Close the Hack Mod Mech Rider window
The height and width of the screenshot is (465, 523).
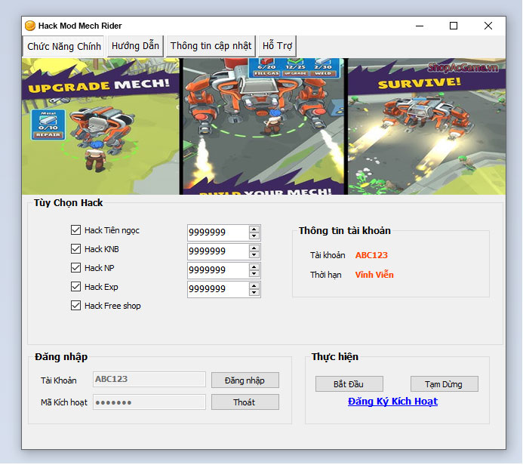point(488,26)
